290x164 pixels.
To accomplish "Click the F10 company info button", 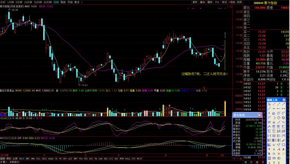I will click(217, 2).
